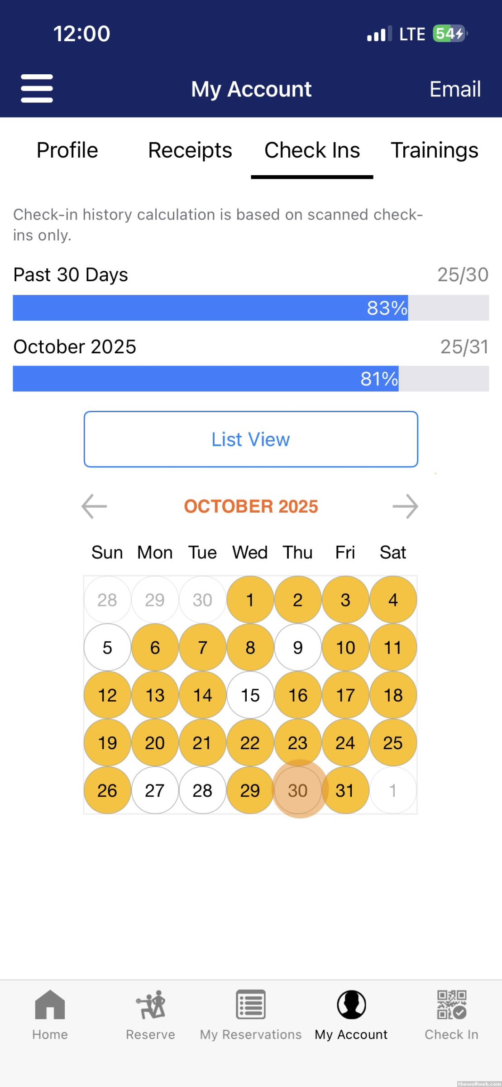
Task: Switch to the Receipts tab
Action: [190, 150]
